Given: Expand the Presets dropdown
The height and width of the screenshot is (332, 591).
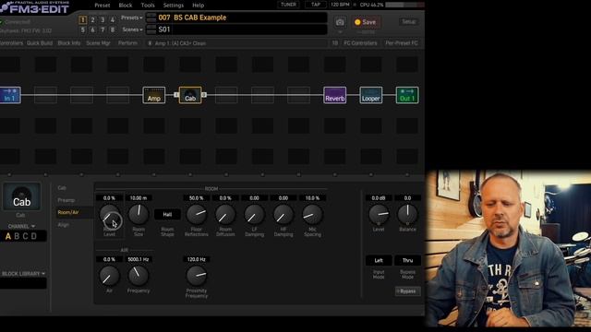Looking at the screenshot, I should coord(131,18).
